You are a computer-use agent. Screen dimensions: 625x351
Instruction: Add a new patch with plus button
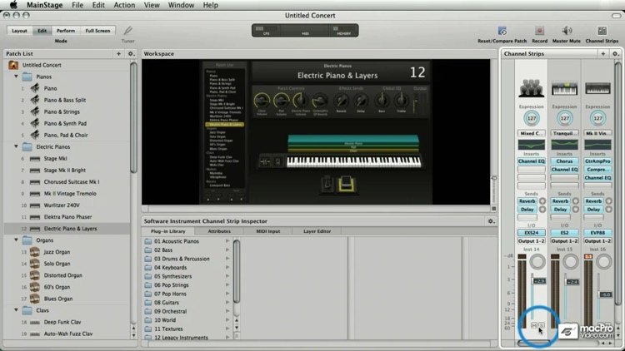click(x=118, y=53)
